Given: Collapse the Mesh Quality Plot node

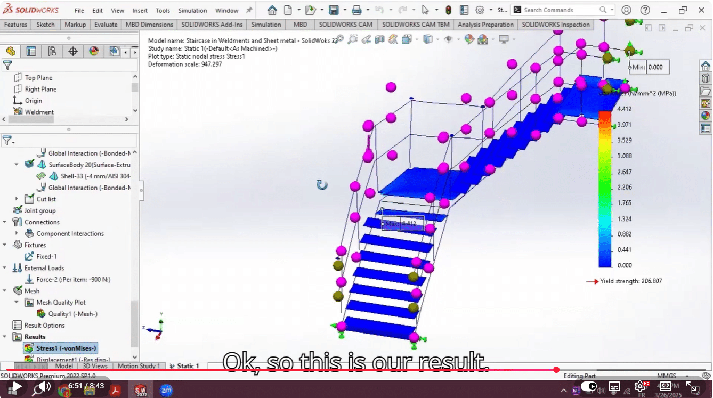Looking at the screenshot, I should pyautogui.click(x=17, y=303).
